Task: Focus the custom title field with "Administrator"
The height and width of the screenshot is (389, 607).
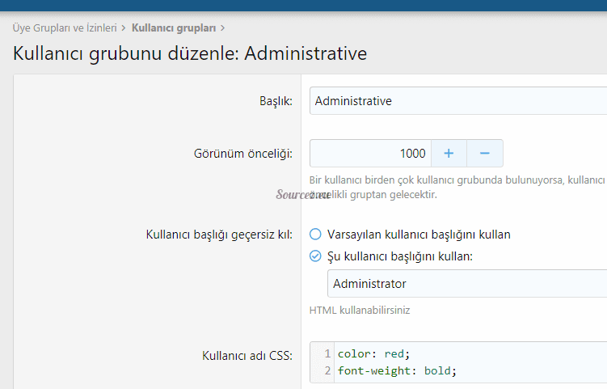Action: click(x=465, y=284)
